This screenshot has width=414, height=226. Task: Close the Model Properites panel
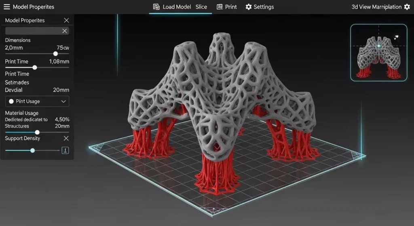66,20
